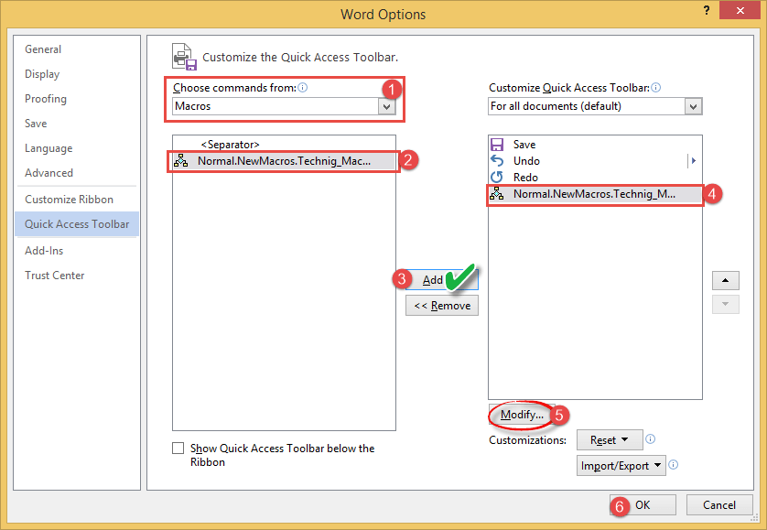
Task: Enable Show Quick Access Toolbar below the Ribbon
Action: [x=176, y=449]
